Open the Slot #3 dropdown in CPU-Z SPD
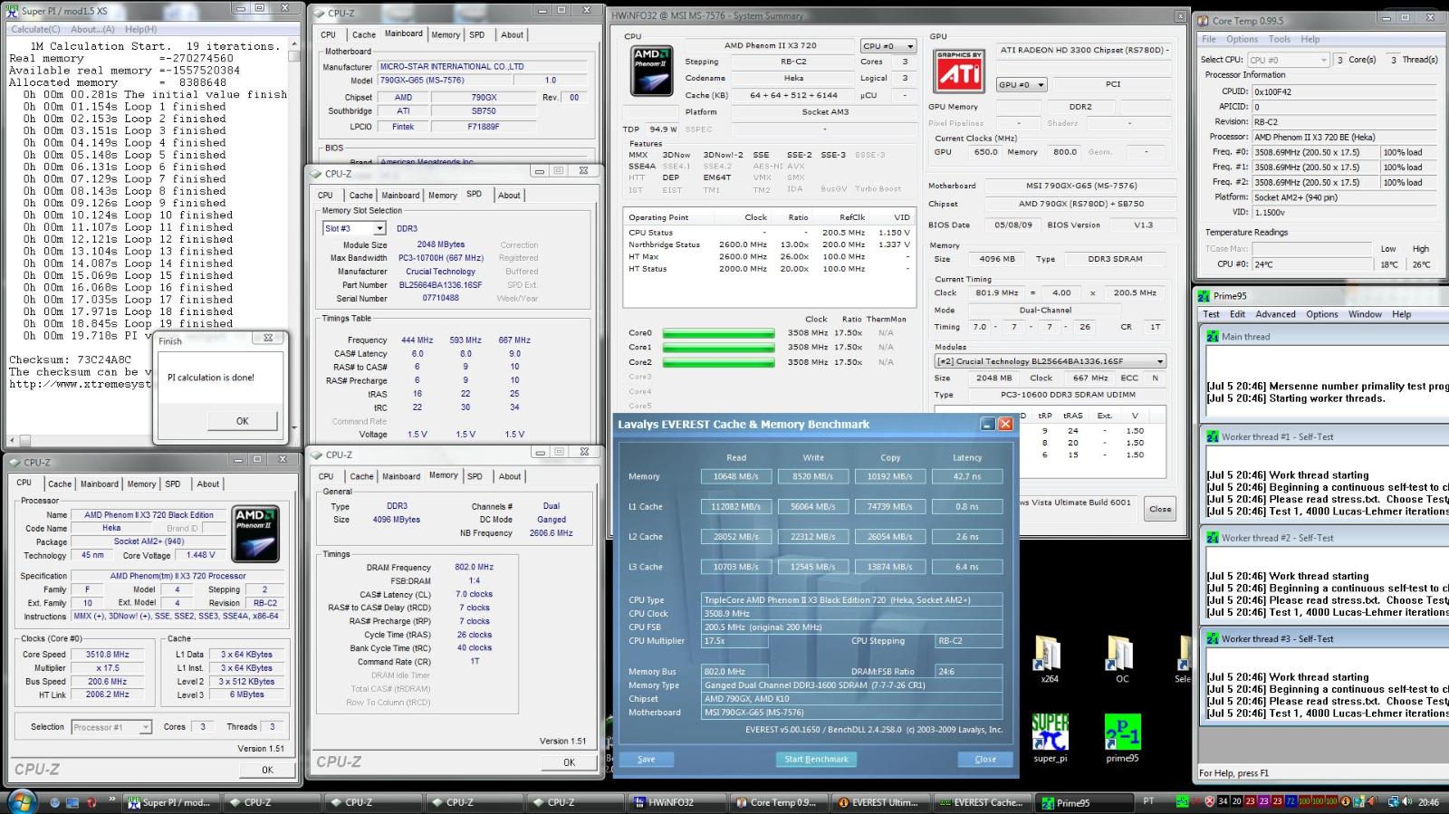 point(355,228)
